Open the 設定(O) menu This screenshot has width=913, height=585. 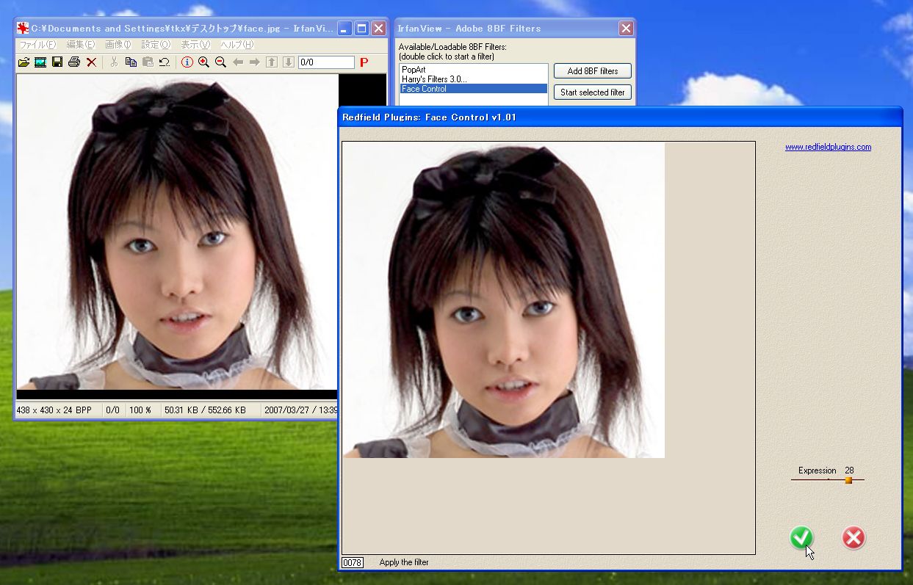click(x=156, y=45)
